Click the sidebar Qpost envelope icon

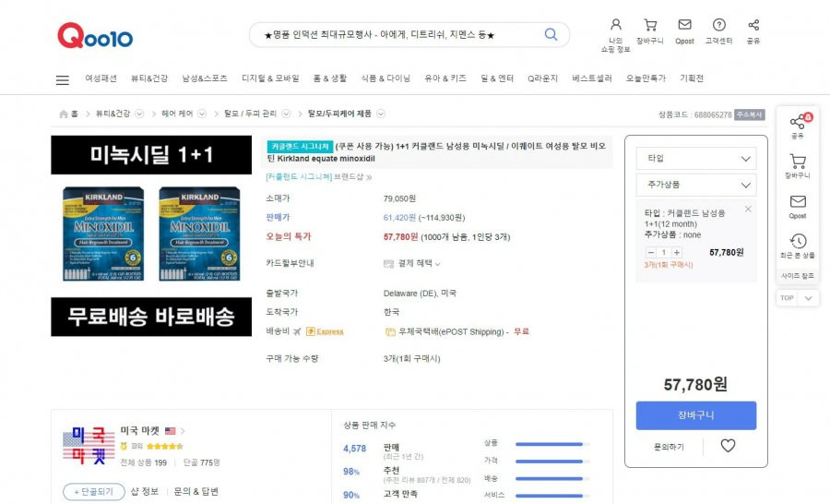pos(798,201)
